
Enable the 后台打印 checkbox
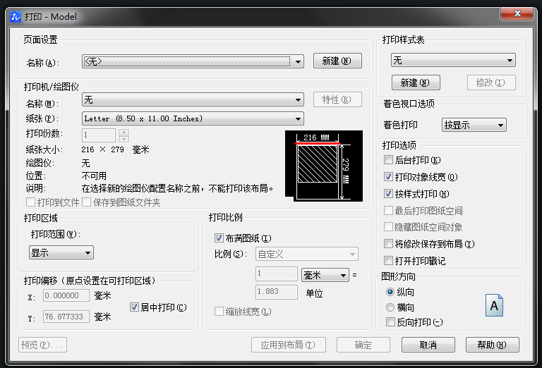click(389, 161)
